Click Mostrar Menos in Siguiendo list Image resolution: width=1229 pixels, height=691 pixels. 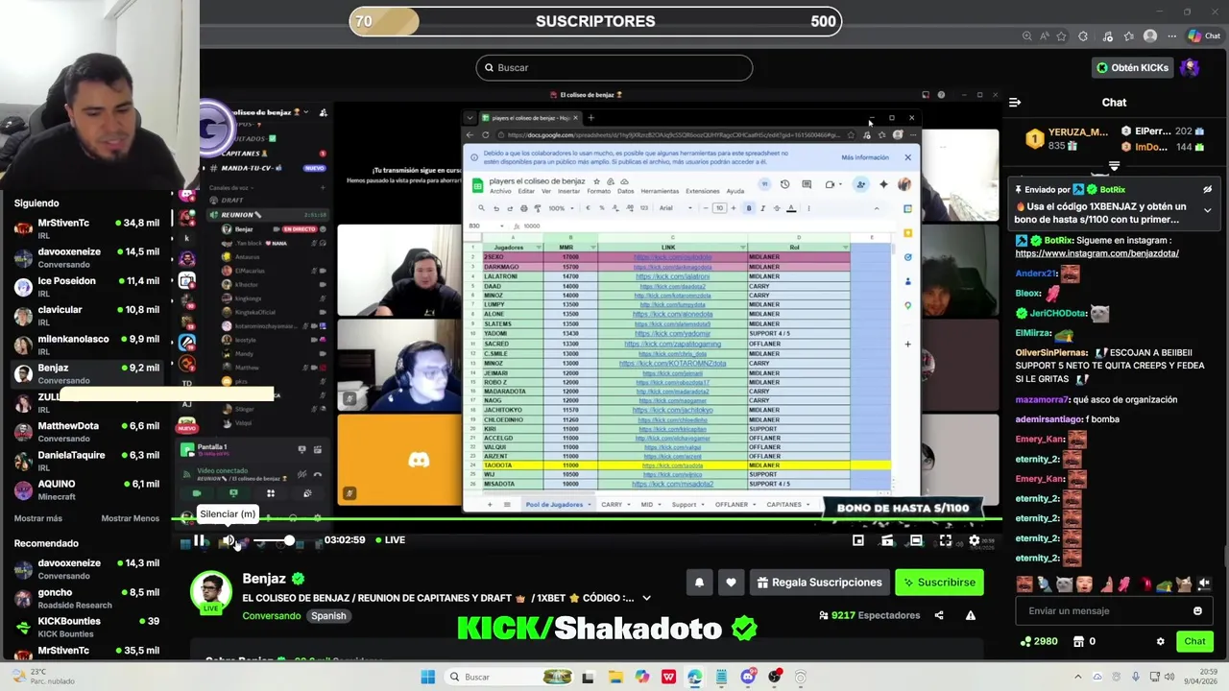point(131,518)
